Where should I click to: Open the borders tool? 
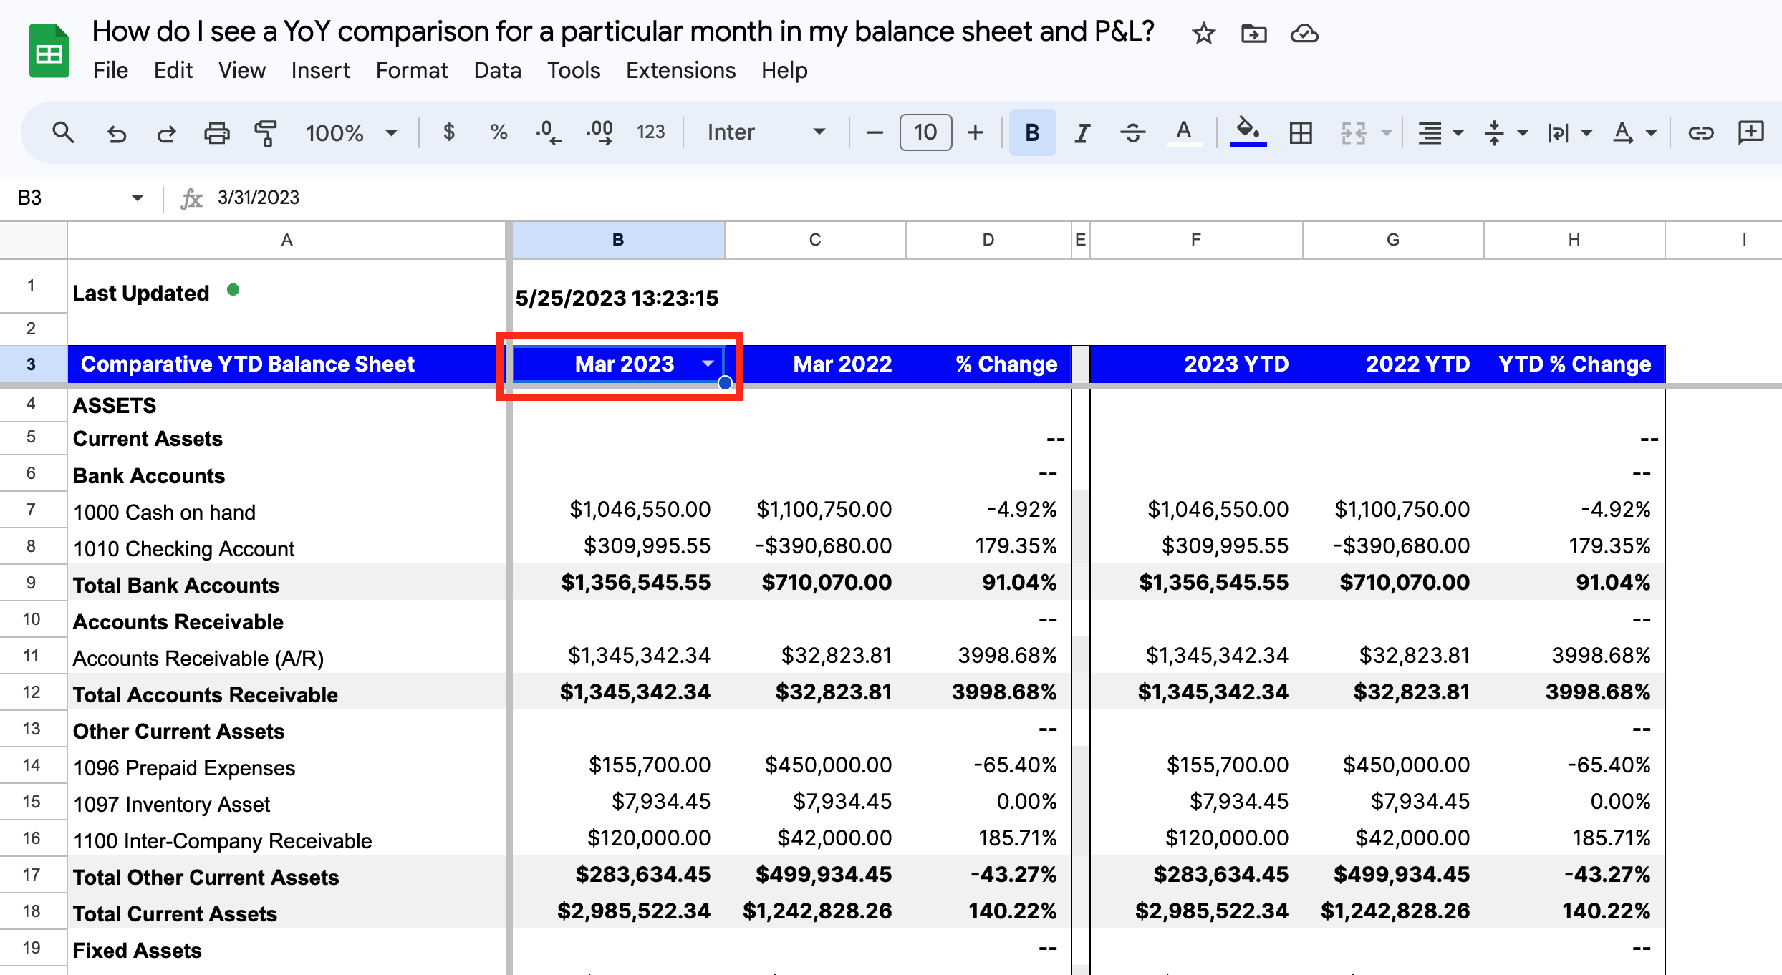(x=1301, y=132)
